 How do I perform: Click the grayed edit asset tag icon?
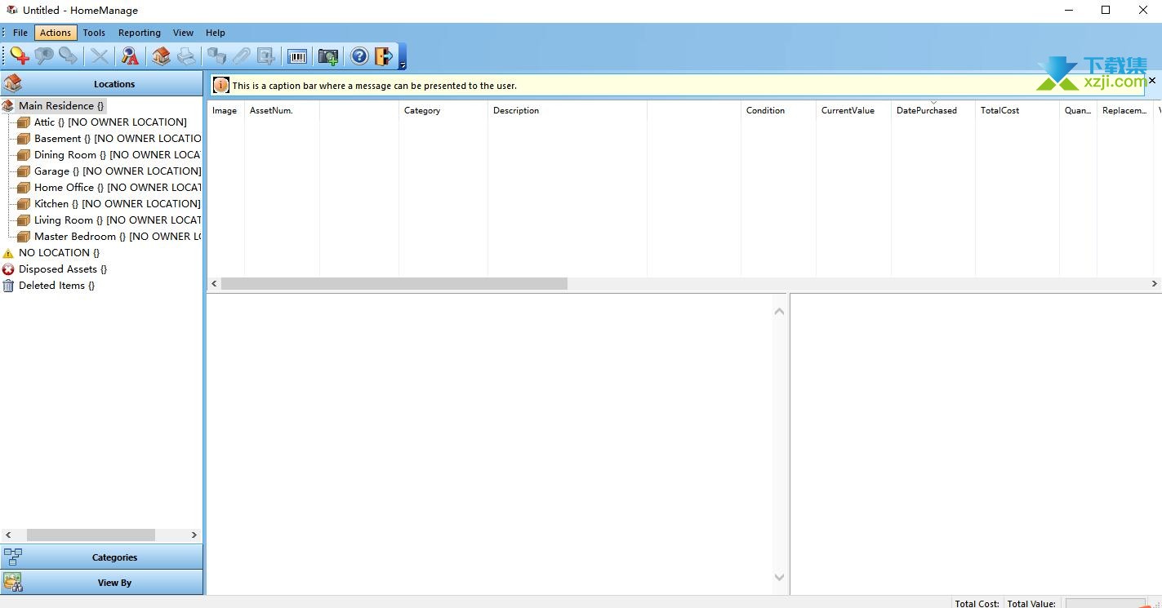(x=44, y=56)
